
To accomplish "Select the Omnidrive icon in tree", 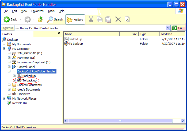I will tap(14, 94).
